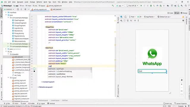Screen dimensions: 190x107
Task: Collapse the drawable folder
Action: coord(8,54)
